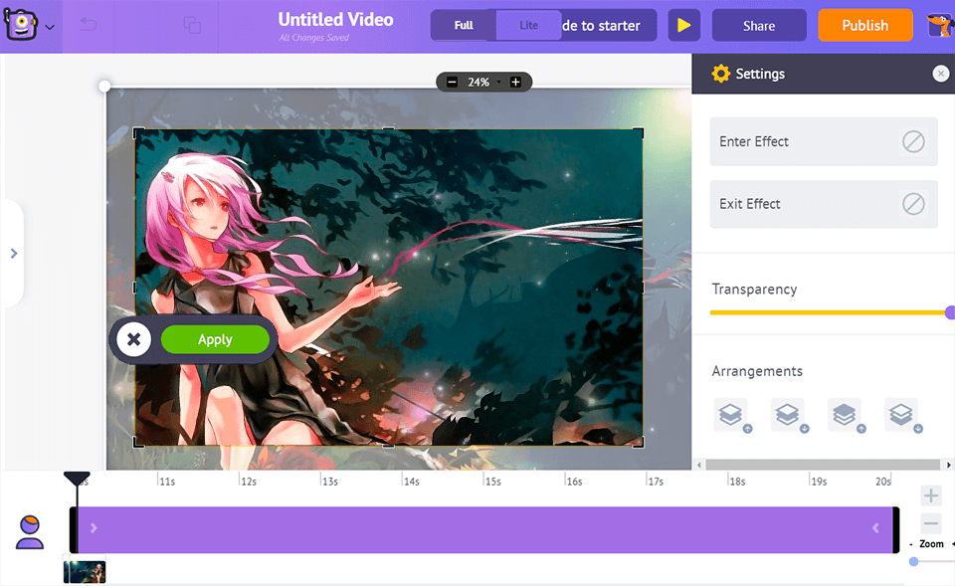Adjust the Transparency slider track
The width and height of the screenshot is (955, 586).
pyautogui.click(x=827, y=312)
